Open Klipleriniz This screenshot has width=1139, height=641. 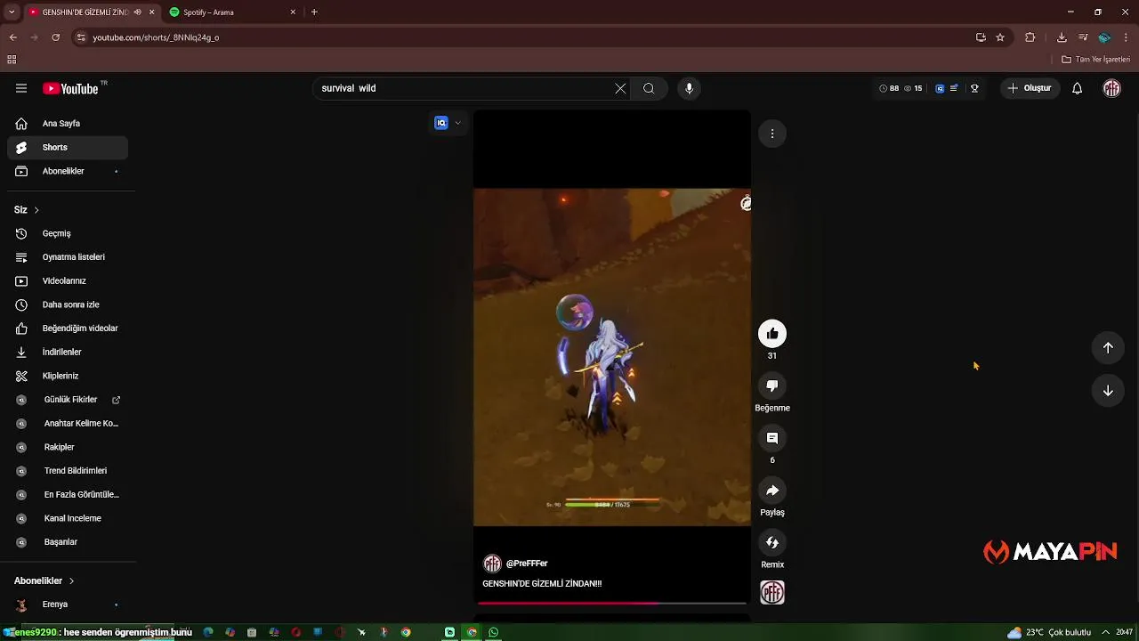(68, 376)
